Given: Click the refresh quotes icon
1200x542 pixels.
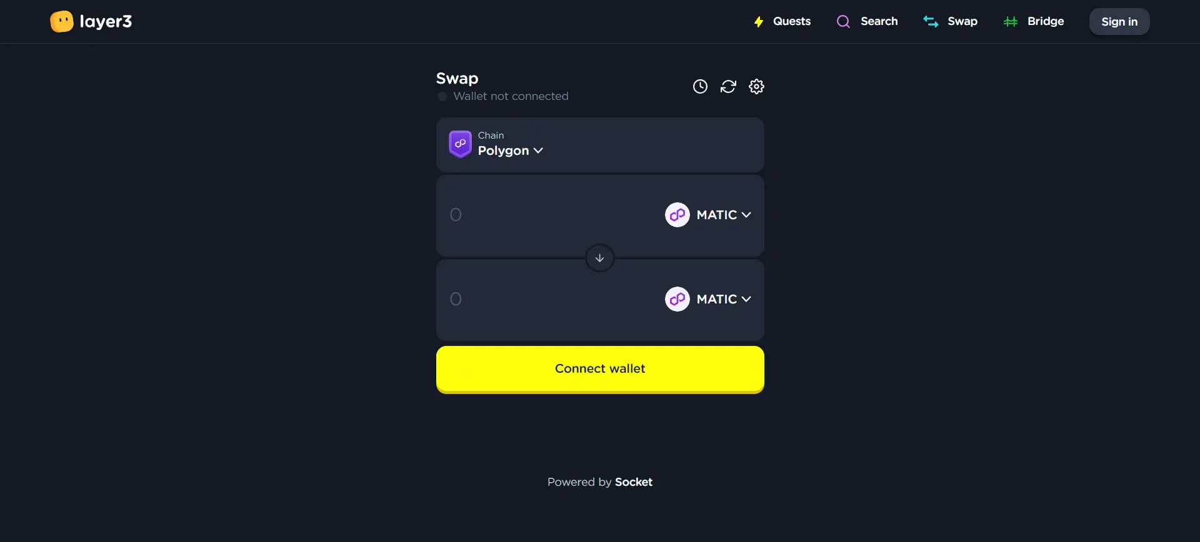Looking at the screenshot, I should point(728,87).
